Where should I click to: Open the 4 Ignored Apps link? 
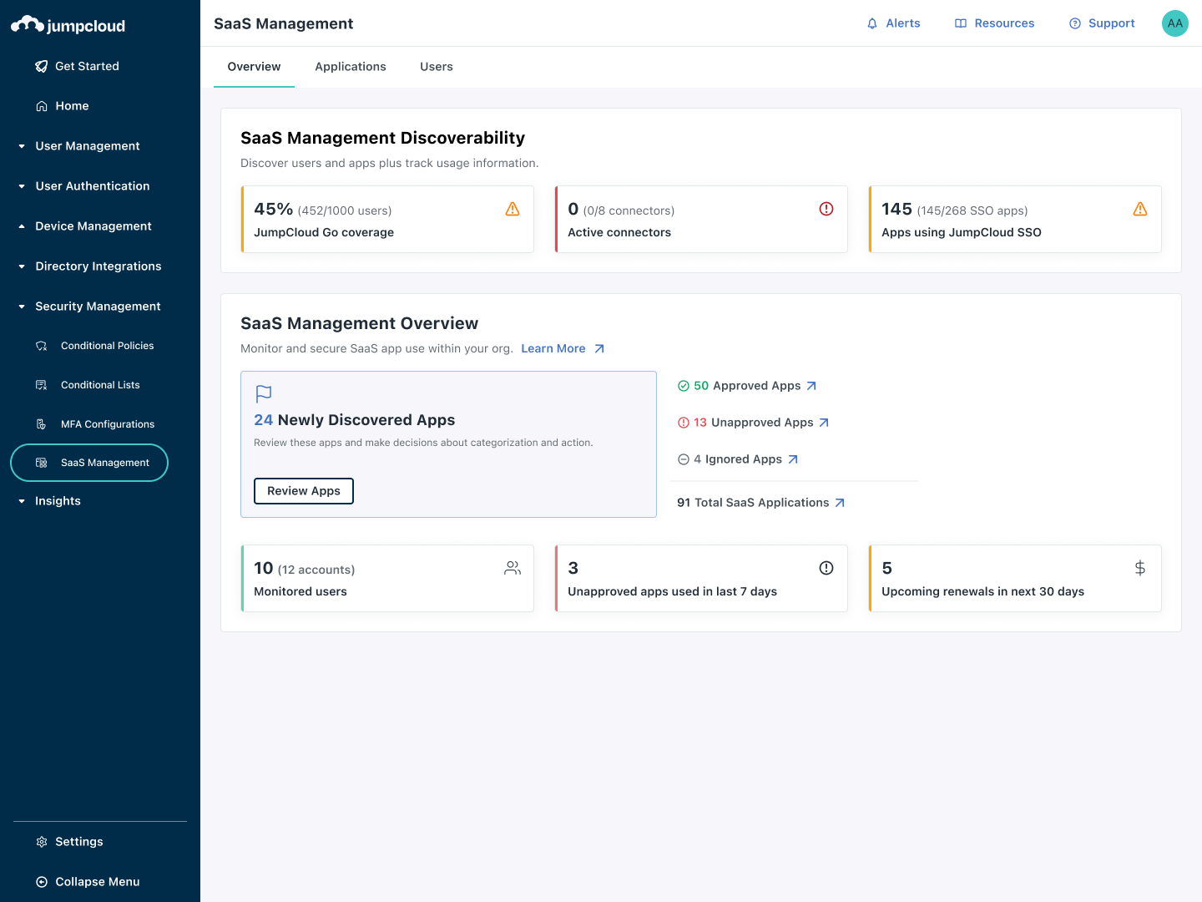(738, 459)
